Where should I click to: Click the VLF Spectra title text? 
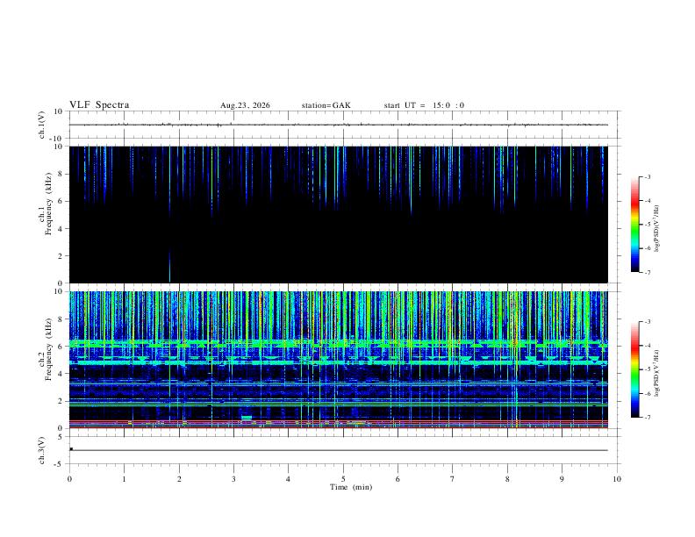[x=99, y=105]
